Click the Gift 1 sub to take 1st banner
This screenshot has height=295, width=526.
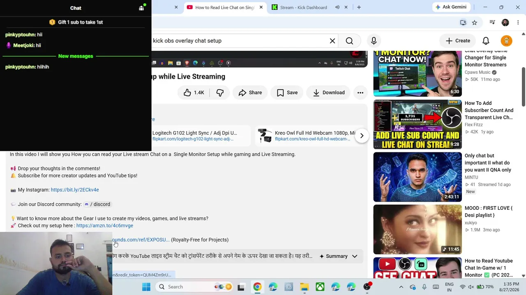point(76,22)
